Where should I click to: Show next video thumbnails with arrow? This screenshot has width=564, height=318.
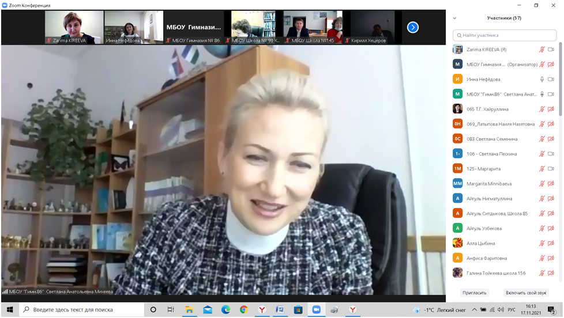(412, 27)
